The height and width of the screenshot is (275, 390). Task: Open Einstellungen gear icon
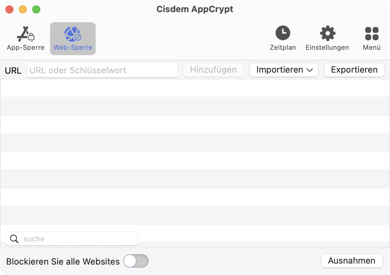tap(328, 33)
